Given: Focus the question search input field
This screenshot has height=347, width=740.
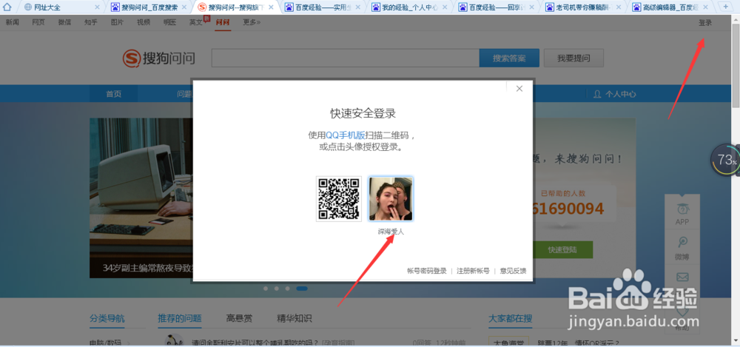Looking at the screenshot, I should click(x=346, y=58).
